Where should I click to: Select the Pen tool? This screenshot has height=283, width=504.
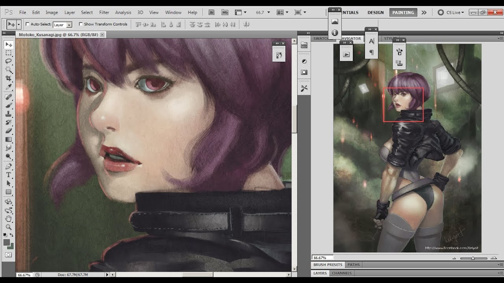[8, 166]
